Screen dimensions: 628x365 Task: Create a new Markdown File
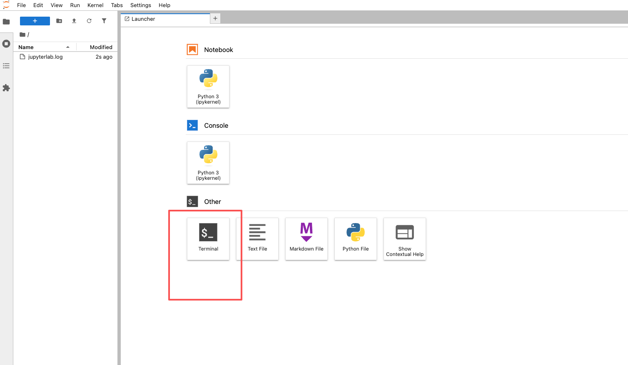pyautogui.click(x=307, y=238)
